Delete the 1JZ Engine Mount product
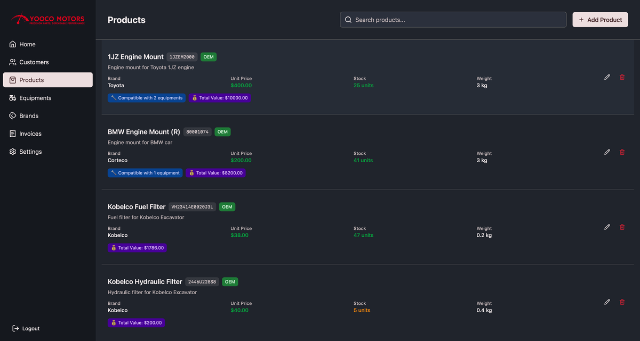The height and width of the screenshot is (341, 640). tap(622, 77)
